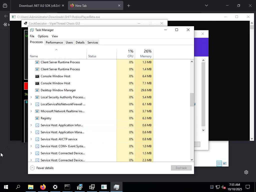
Task: Open taskbar Search magnifier
Action: click(x=18, y=186)
